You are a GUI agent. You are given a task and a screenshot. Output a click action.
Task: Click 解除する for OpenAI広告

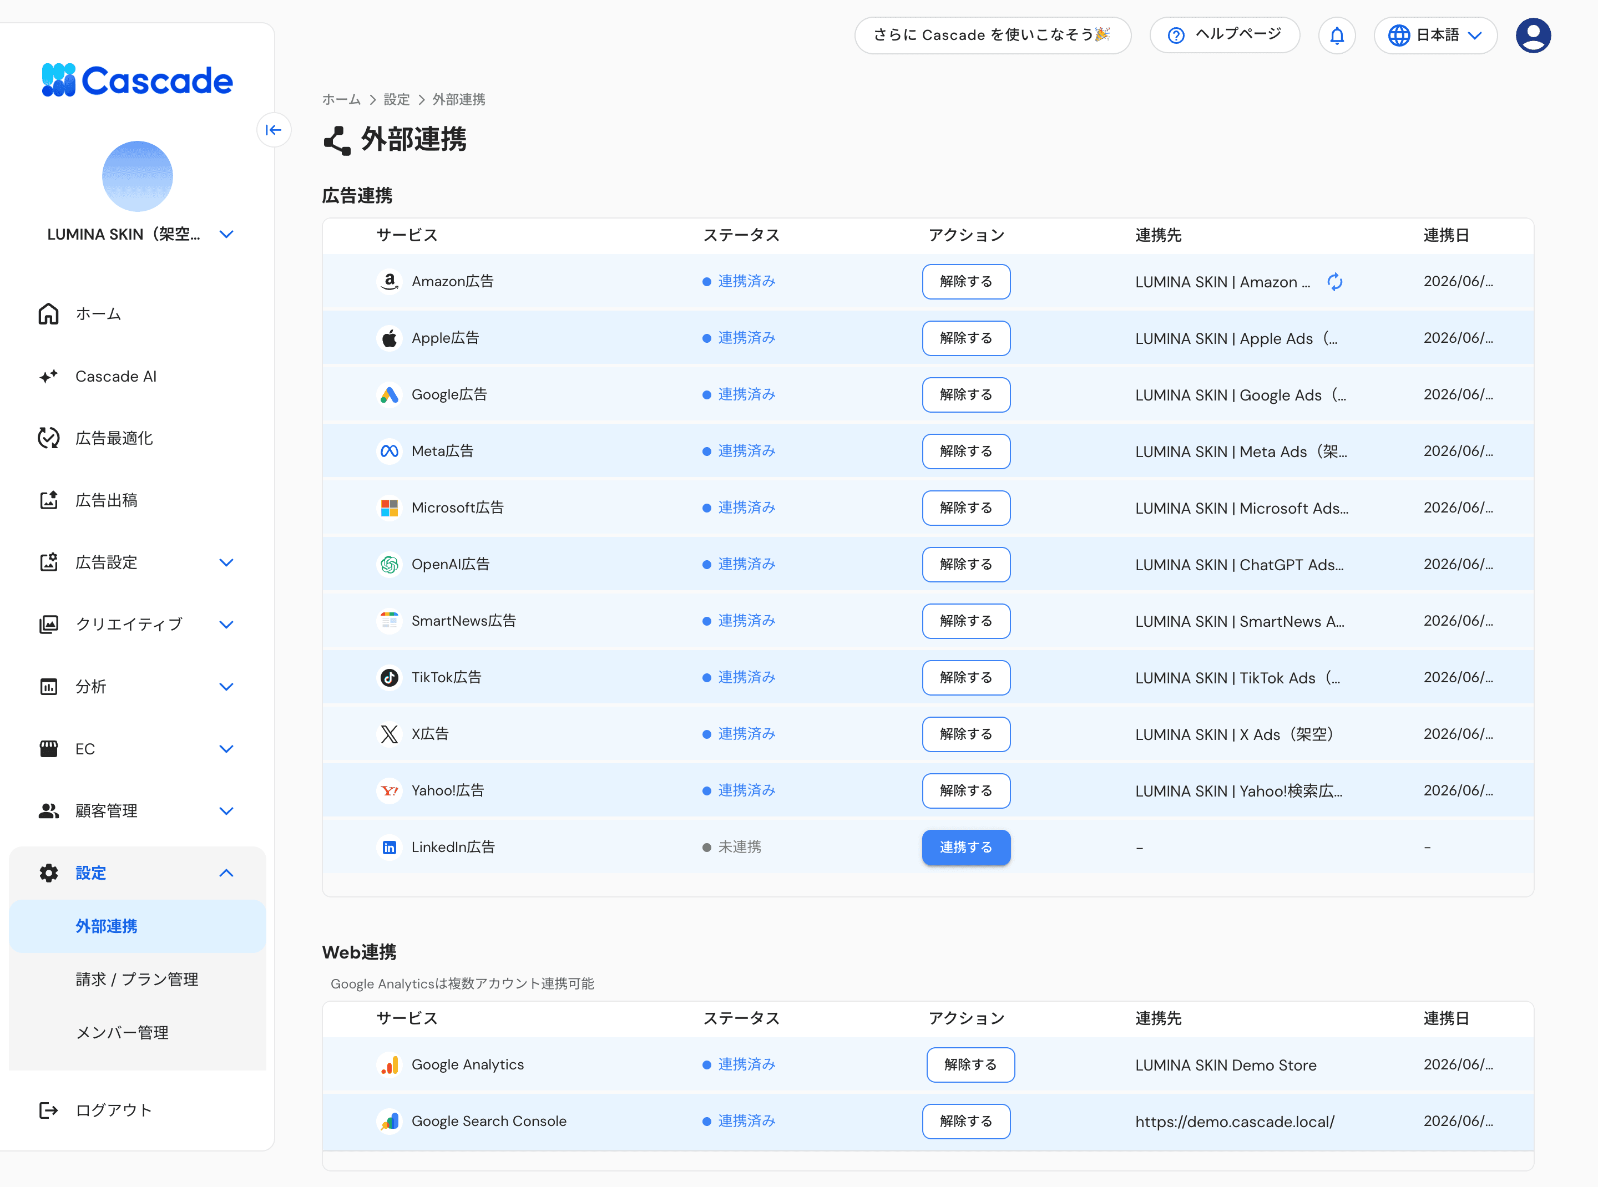coord(966,565)
